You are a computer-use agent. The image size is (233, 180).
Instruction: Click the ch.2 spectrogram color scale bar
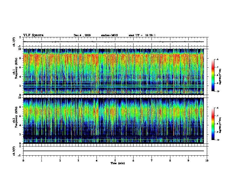213,124
